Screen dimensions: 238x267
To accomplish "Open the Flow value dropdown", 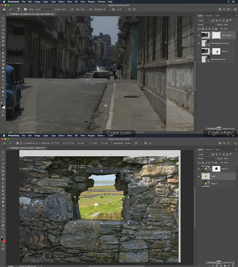I will (87, 9).
